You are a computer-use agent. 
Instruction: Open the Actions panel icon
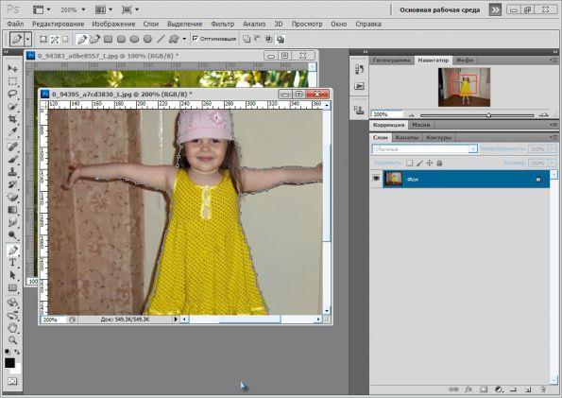[x=359, y=86]
